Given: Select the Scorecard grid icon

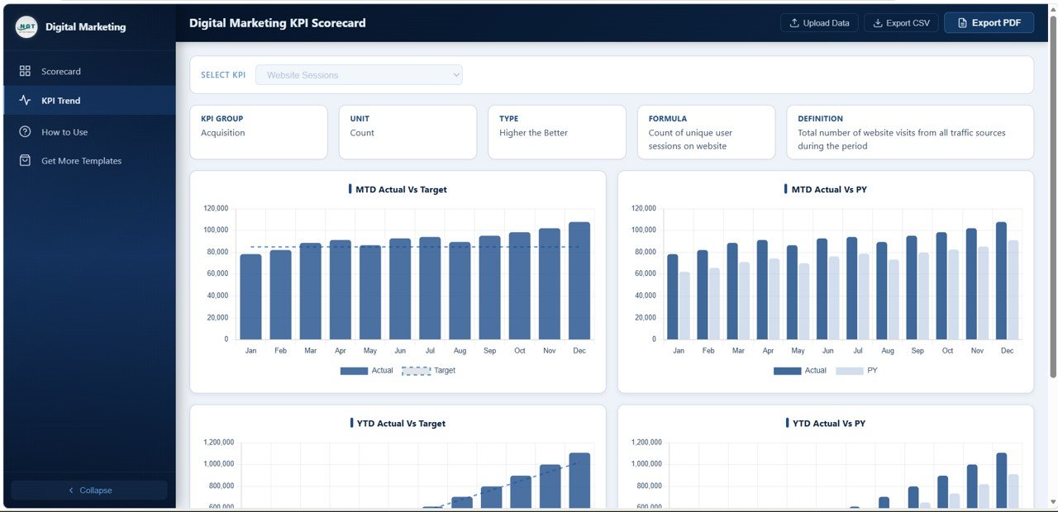Looking at the screenshot, I should click(26, 71).
